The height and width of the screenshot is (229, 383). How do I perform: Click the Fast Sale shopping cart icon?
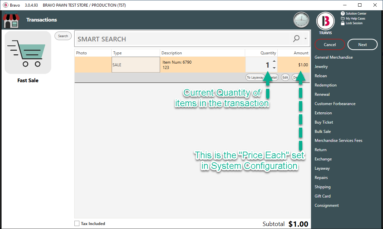28,53
